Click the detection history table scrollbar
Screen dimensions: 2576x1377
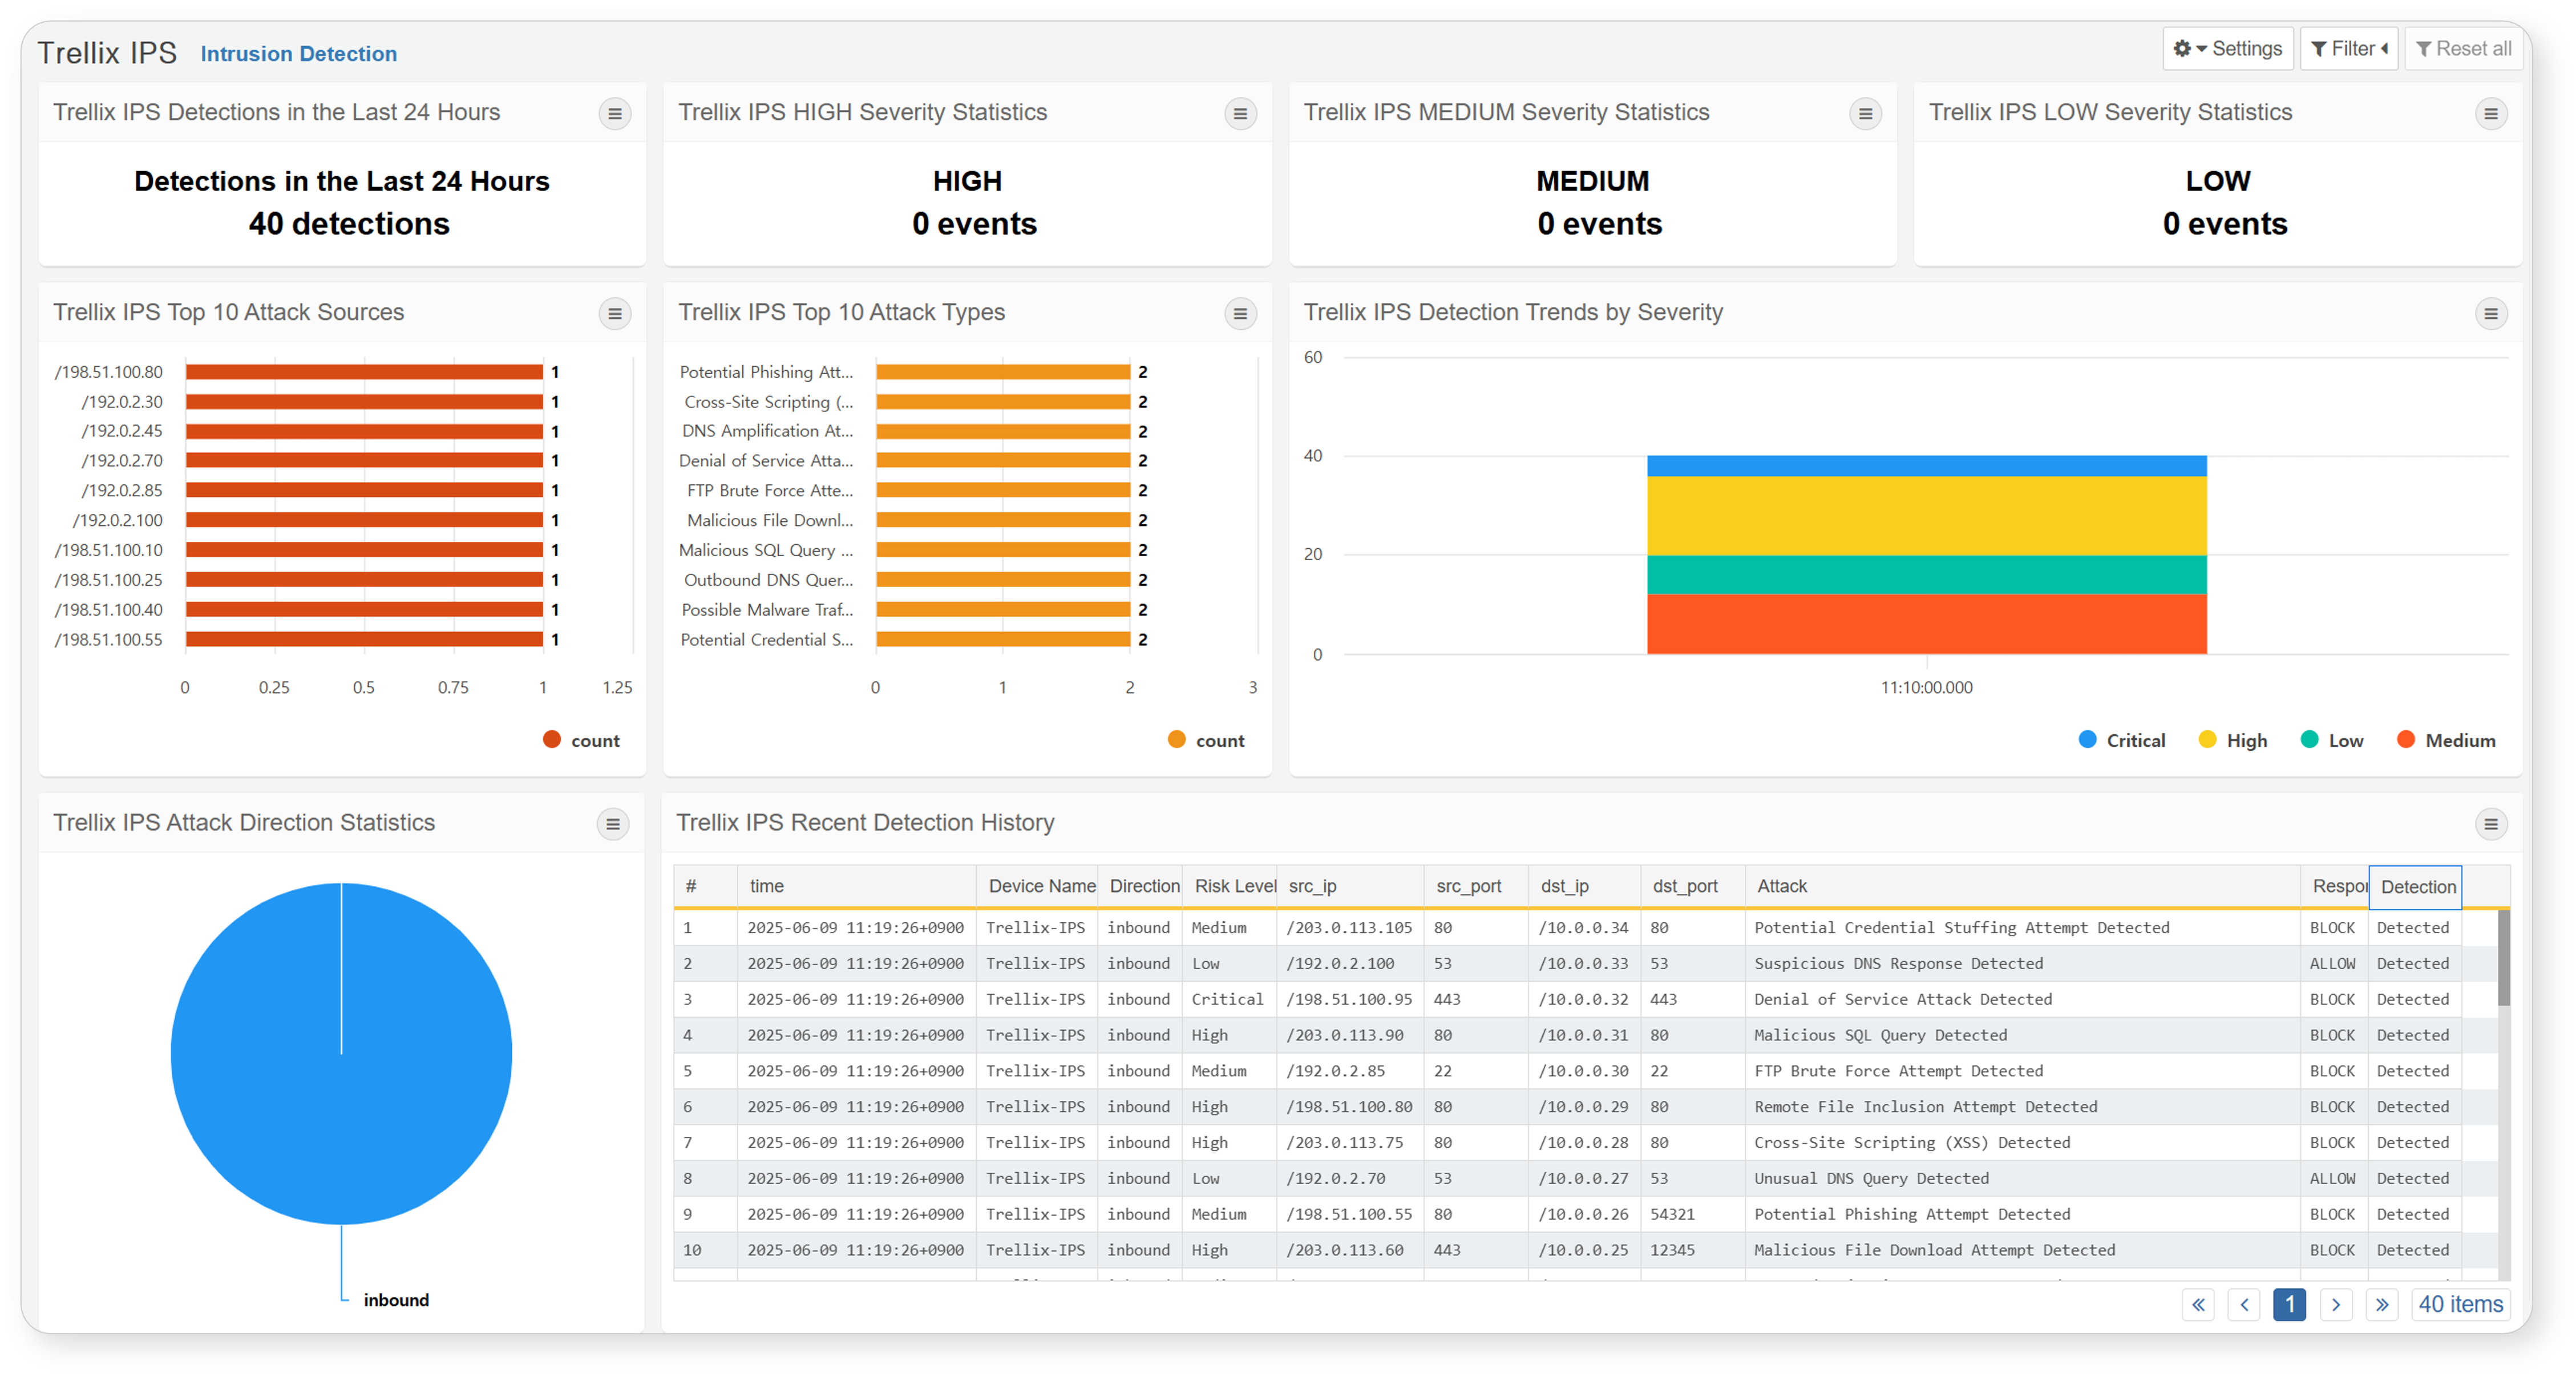tap(2504, 958)
